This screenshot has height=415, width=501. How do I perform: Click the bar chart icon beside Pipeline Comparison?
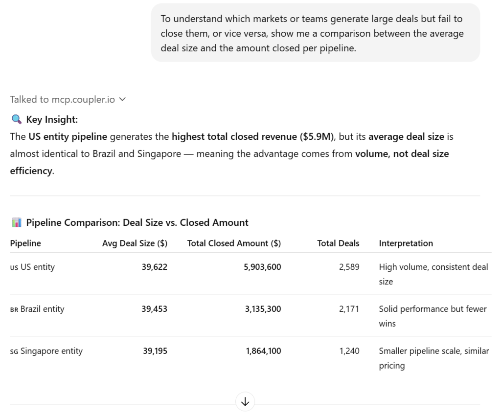coord(16,223)
